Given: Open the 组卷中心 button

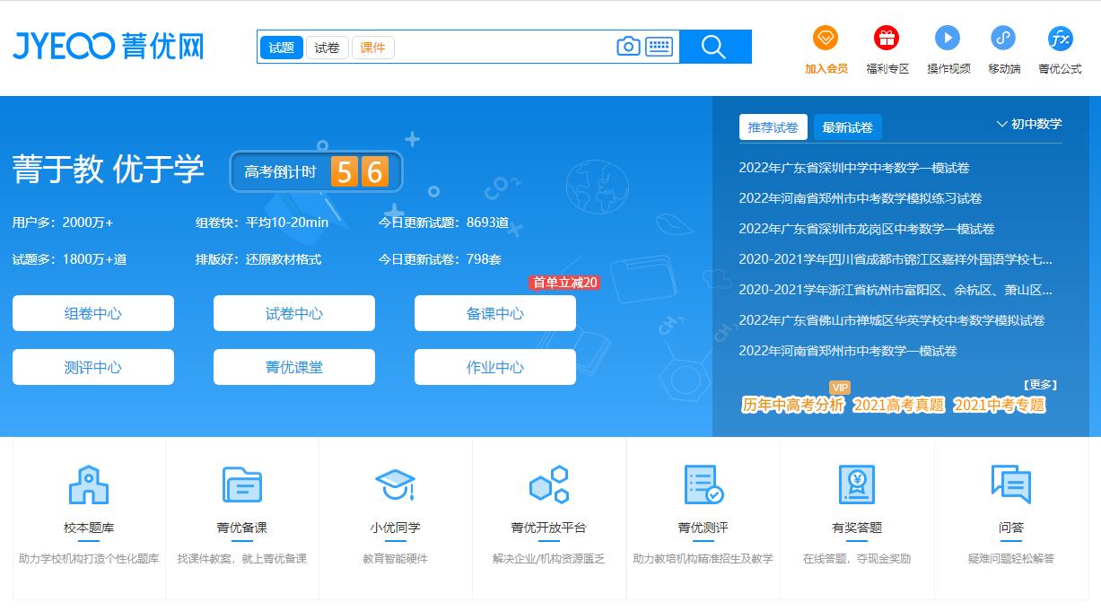Looking at the screenshot, I should coord(92,312).
